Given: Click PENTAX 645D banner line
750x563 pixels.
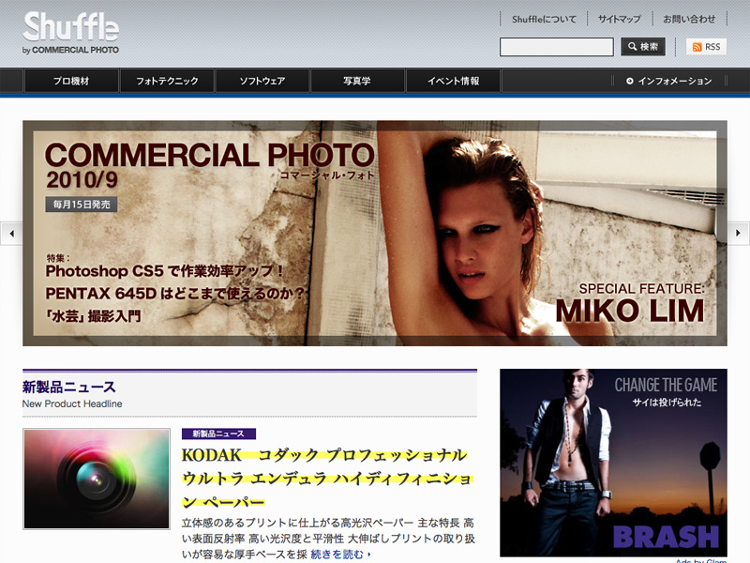Looking at the screenshot, I should [174, 293].
